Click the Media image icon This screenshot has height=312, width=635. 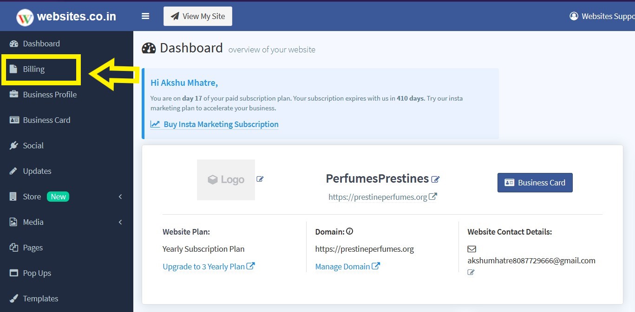[13, 222]
